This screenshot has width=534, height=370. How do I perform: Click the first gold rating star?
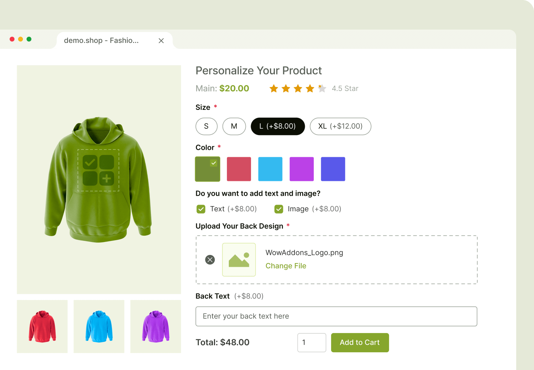point(274,88)
